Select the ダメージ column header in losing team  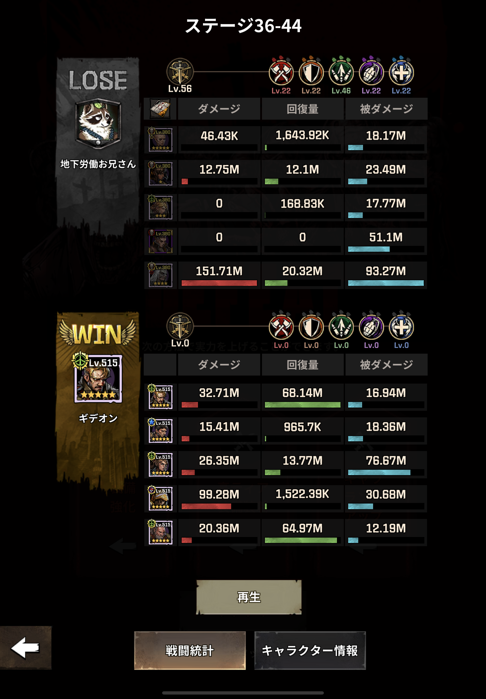click(x=219, y=109)
